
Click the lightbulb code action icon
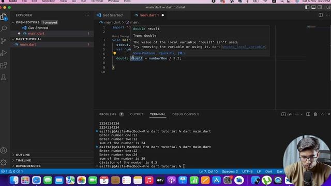[x=115, y=54]
